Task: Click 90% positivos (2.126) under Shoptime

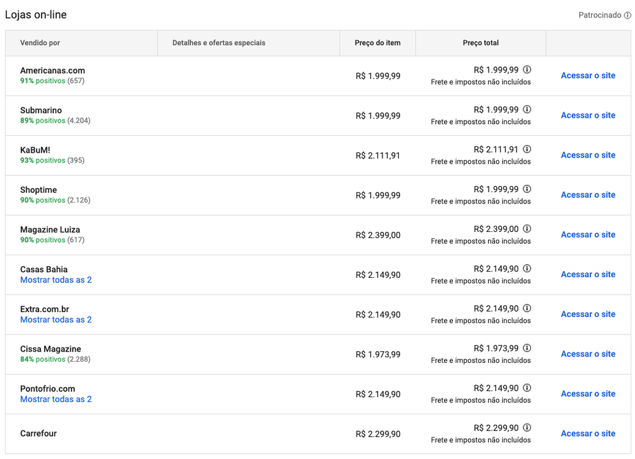Action: 55,200
